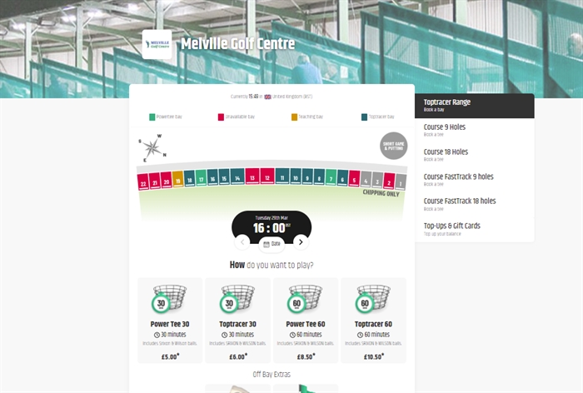Pick bay 7 Power Tee bay
Image resolution: width=583 pixels, height=393 pixels.
pos(331,177)
